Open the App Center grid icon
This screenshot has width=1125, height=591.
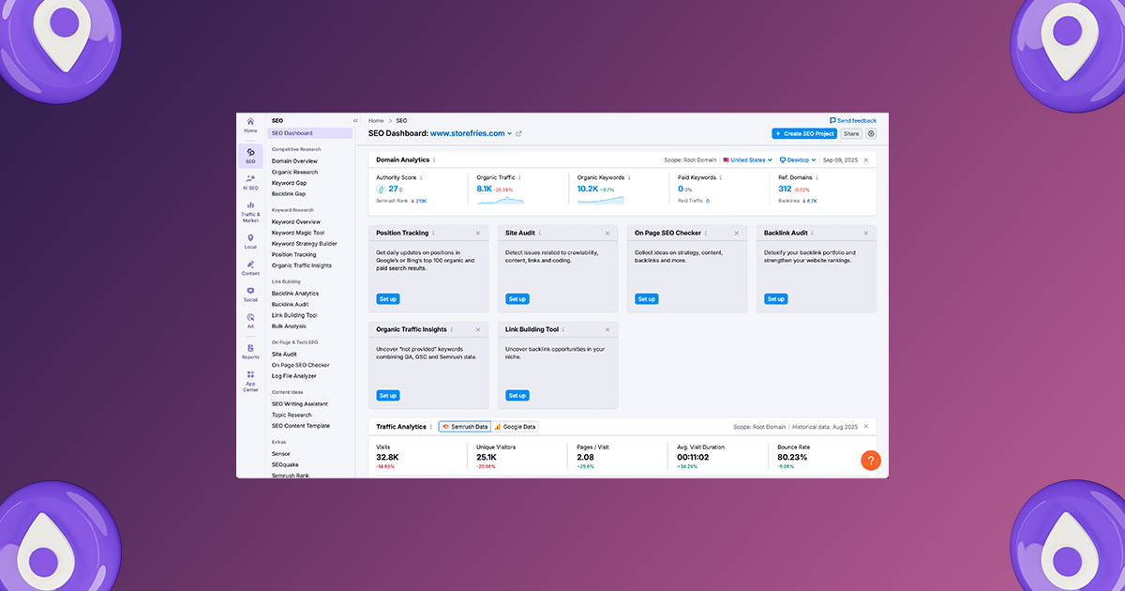250,374
